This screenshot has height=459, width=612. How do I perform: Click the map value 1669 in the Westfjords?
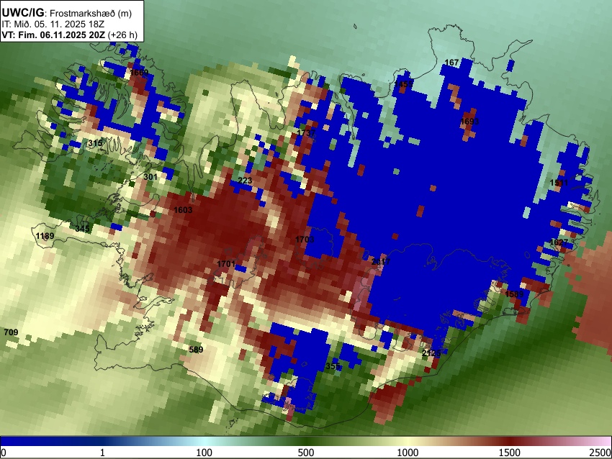pyautogui.click(x=140, y=73)
